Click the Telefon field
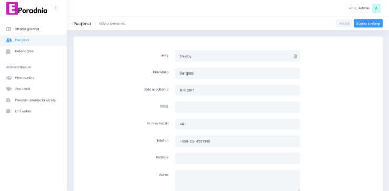 pos(238,141)
